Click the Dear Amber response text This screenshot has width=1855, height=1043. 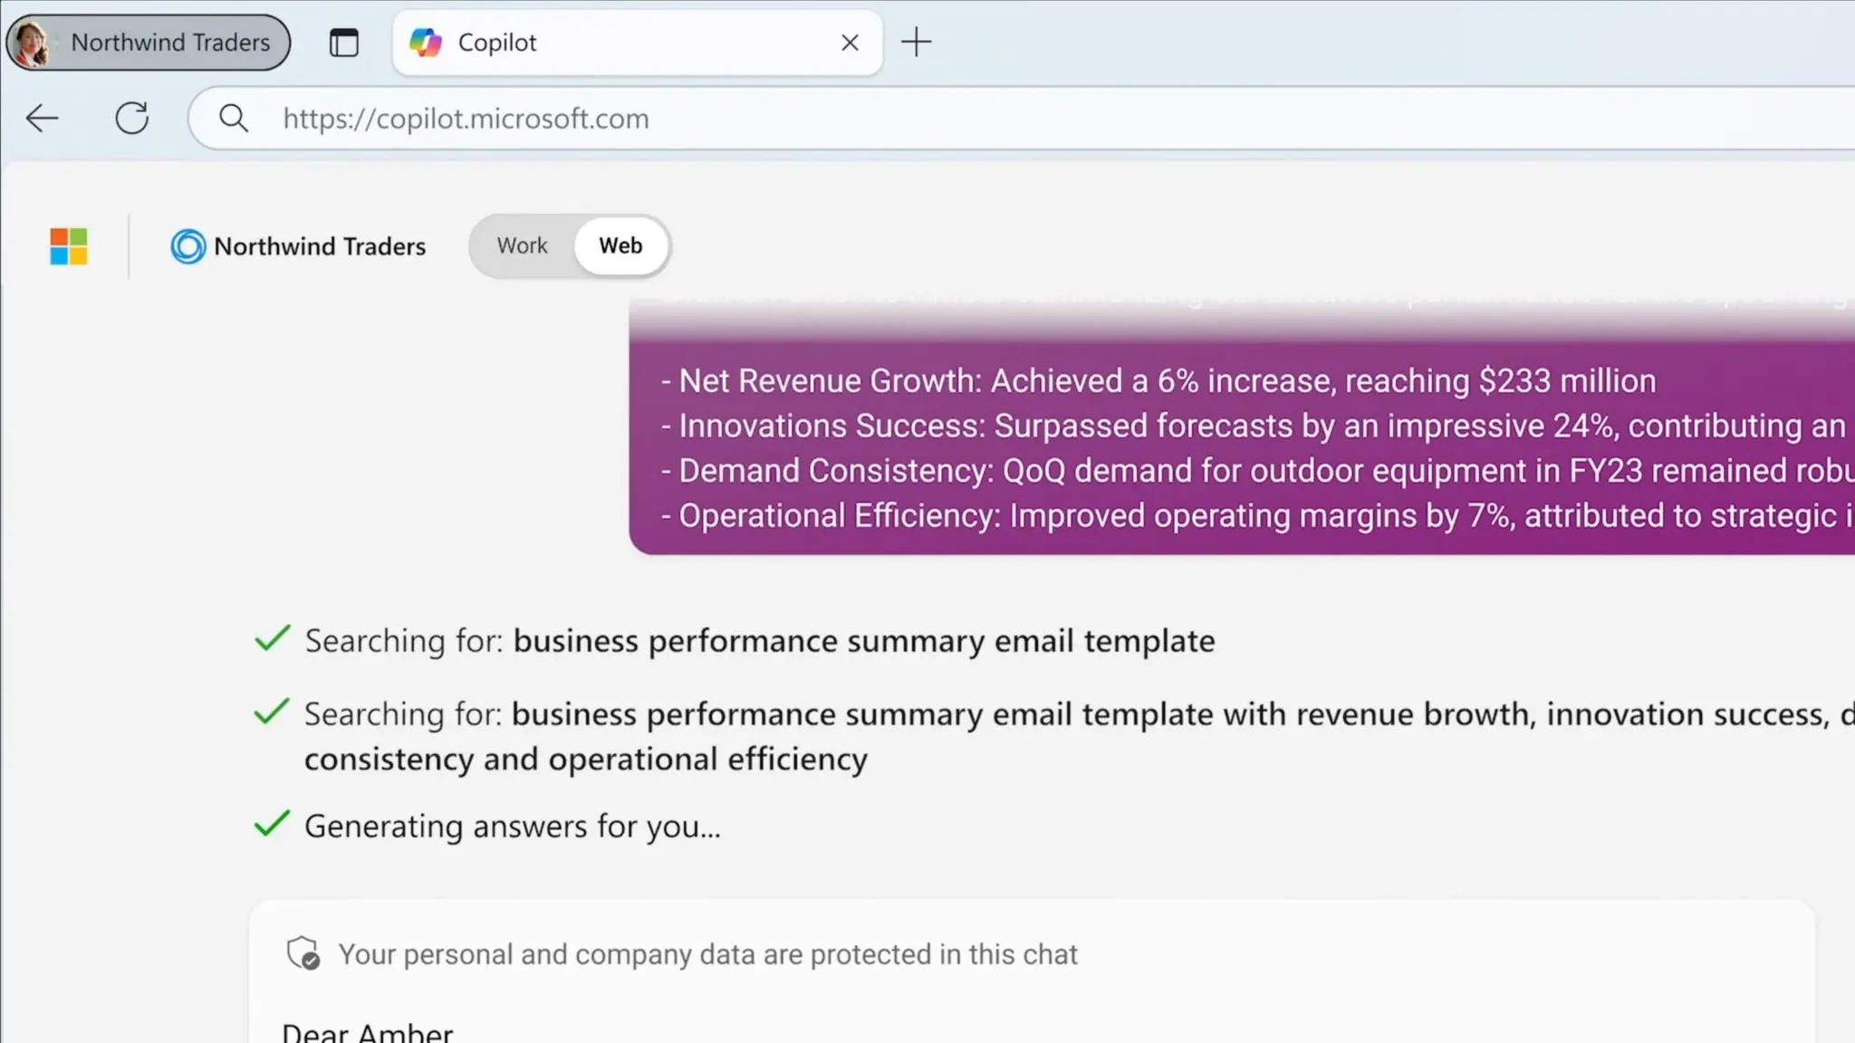367,1032
